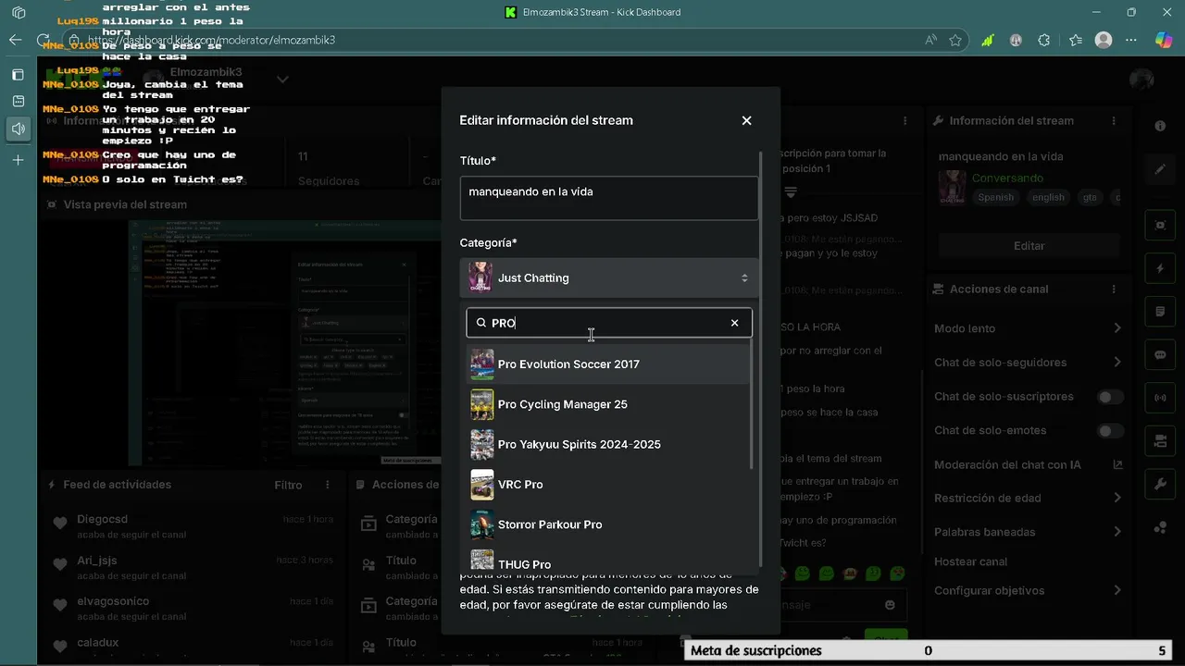Image resolution: width=1185 pixels, height=666 pixels.
Task: Click the Spanish tag
Action: 996,197
